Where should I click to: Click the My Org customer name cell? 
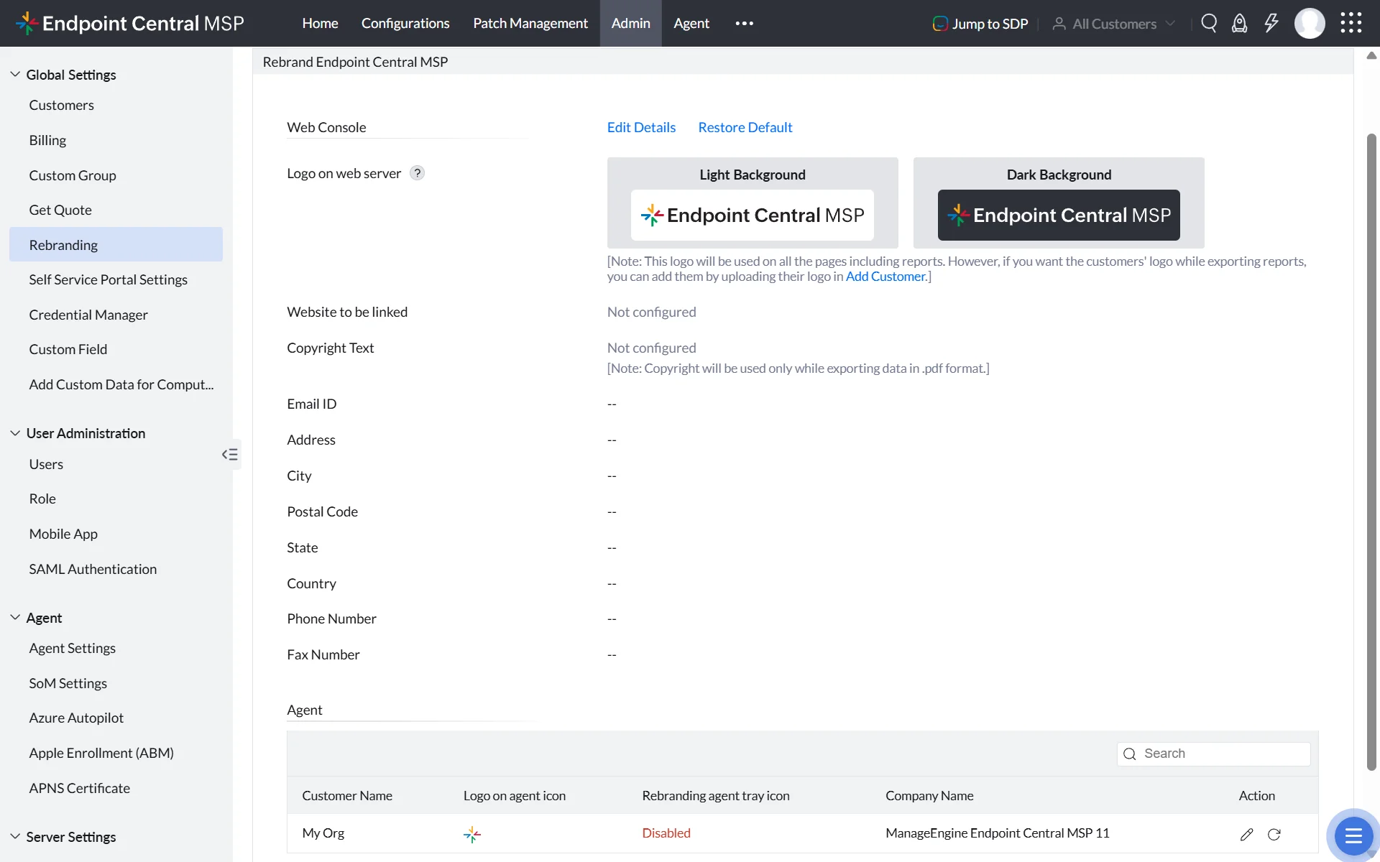[323, 833]
